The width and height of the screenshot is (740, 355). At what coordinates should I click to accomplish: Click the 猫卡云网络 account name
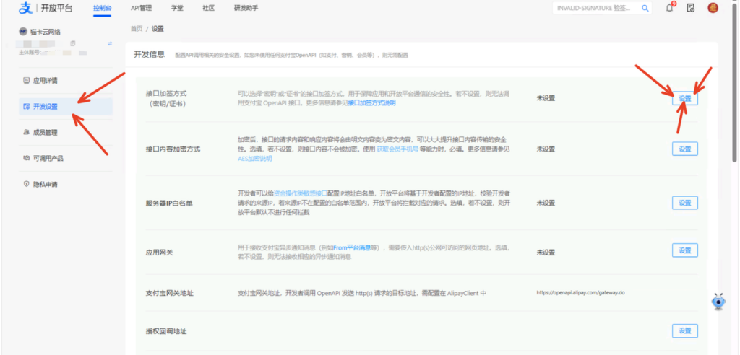pos(46,32)
